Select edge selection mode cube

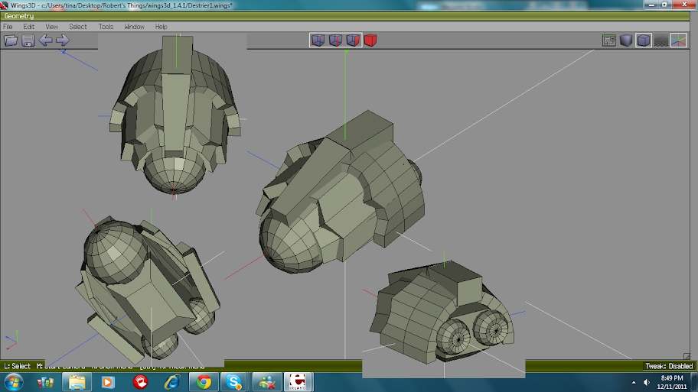(x=335, y=40)
